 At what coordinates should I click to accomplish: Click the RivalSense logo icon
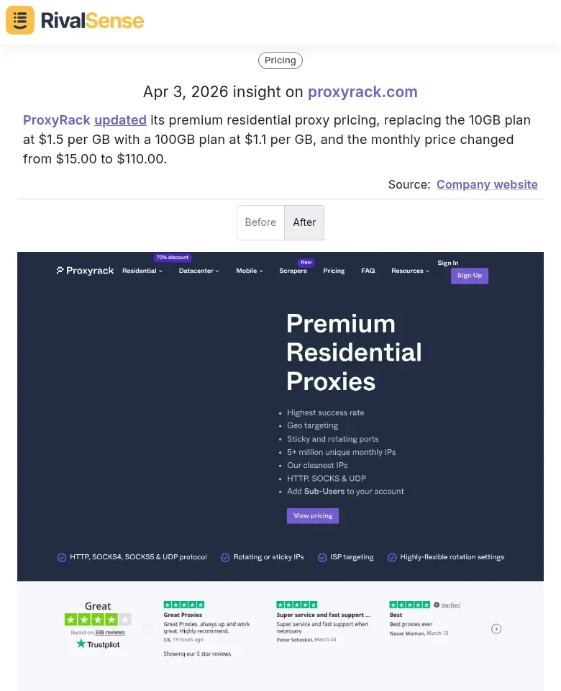coord(19,20)
